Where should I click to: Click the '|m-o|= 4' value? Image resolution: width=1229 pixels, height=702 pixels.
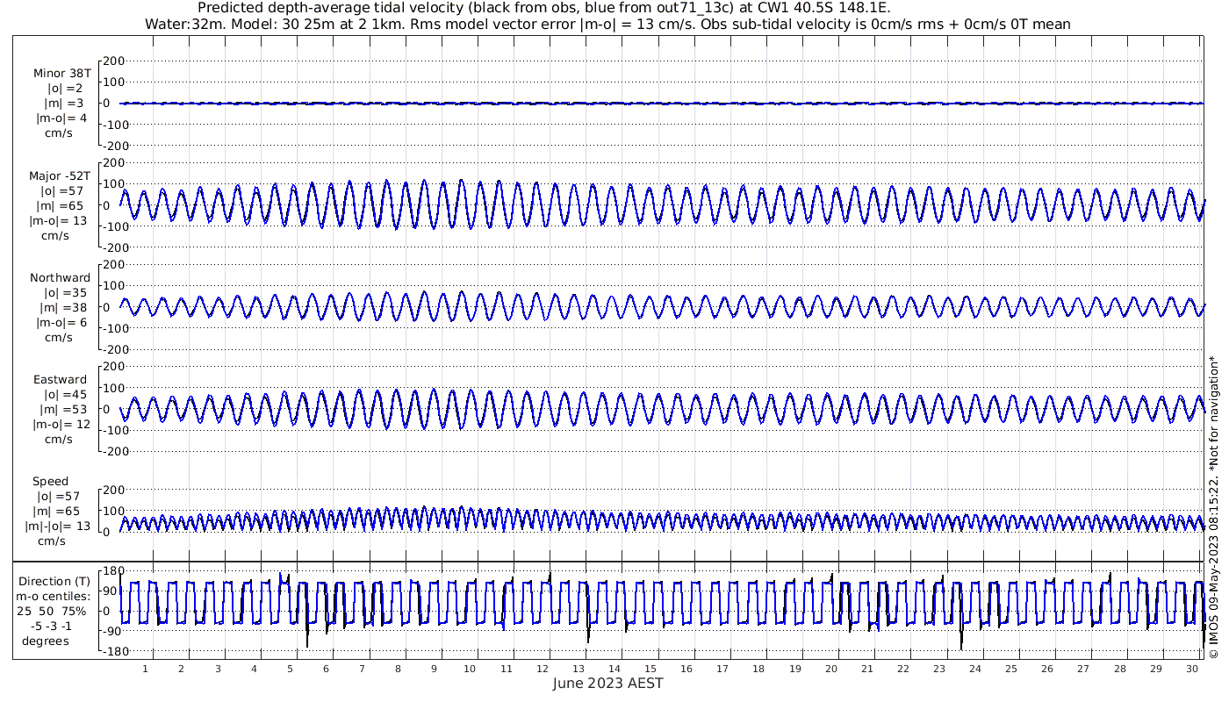click(x=61, y=118)
